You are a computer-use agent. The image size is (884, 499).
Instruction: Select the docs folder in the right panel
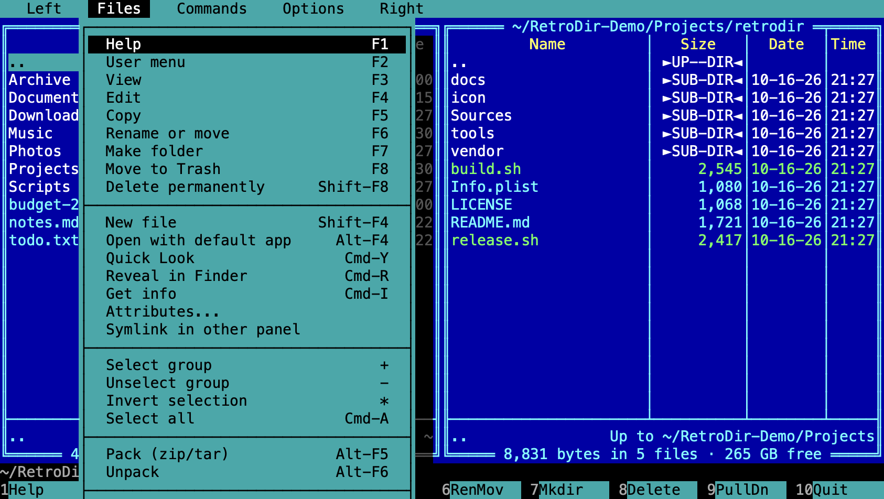[x=663, y=80]
